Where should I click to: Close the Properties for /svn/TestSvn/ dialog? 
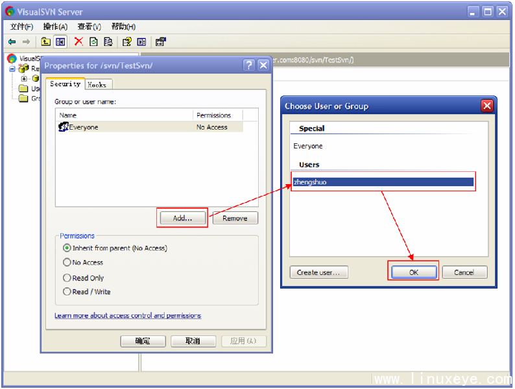pos(263,65)
